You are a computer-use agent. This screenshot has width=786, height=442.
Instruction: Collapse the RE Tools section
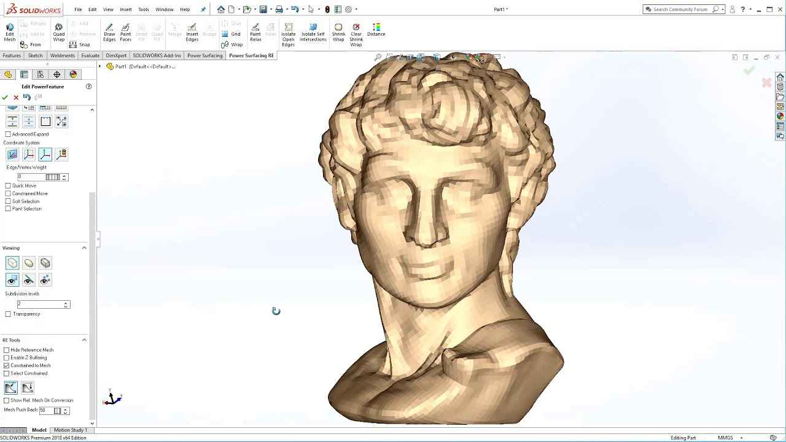pyautogui.click(x=84, y=340)
